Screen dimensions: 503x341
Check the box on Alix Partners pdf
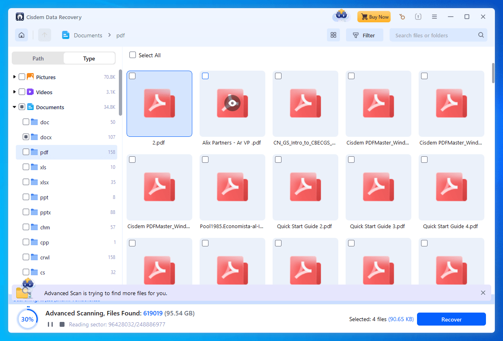pos(205,76)
